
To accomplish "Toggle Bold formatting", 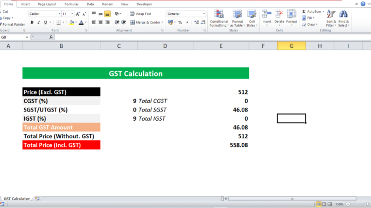I will [31, 23].
